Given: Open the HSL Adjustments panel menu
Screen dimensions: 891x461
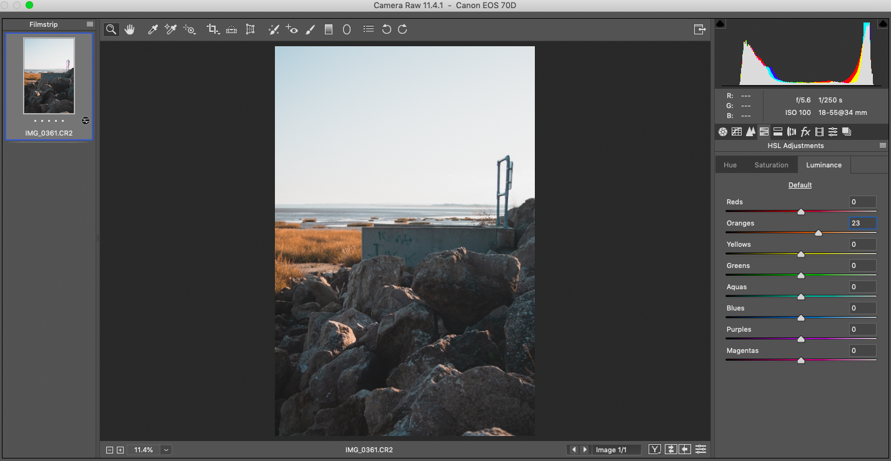Looking at the screenshot, I should coord(882,146).
